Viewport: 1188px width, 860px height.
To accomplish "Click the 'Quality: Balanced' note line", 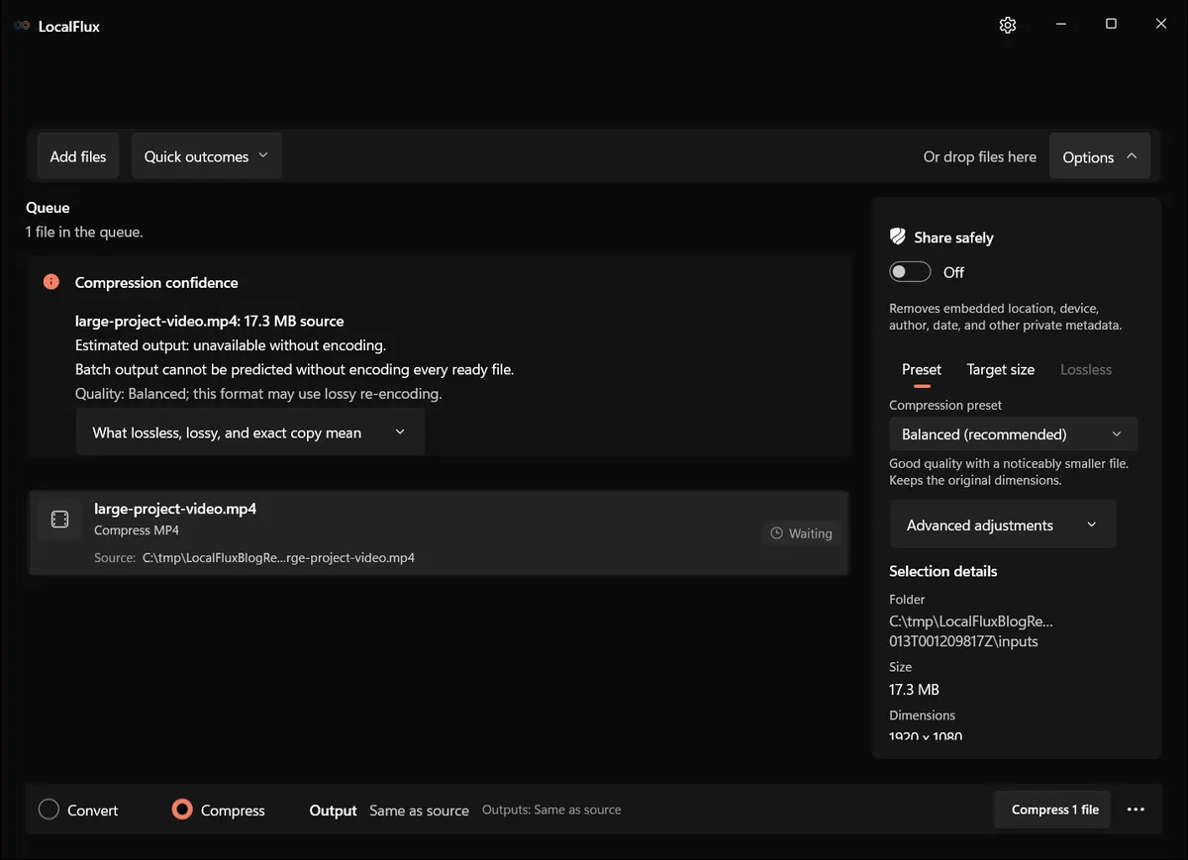I will 258,394.
